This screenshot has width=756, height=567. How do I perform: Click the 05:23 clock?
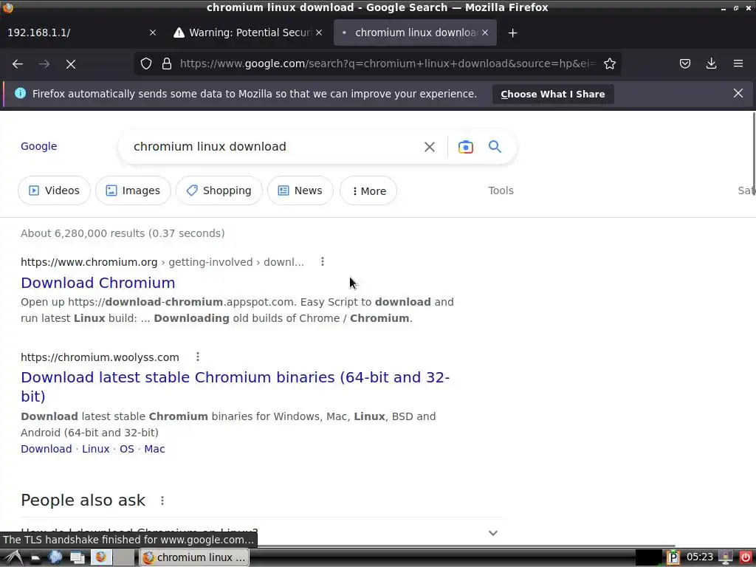tap(699, 557)
